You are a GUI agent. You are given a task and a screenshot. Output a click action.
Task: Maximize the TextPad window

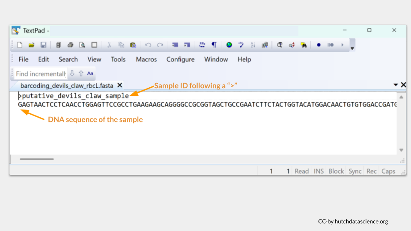click(369, 30)
